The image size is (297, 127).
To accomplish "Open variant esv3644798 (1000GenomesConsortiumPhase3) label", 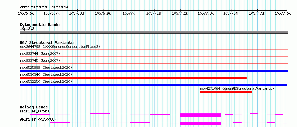I will pyautogui.click(x=60, y=47).
